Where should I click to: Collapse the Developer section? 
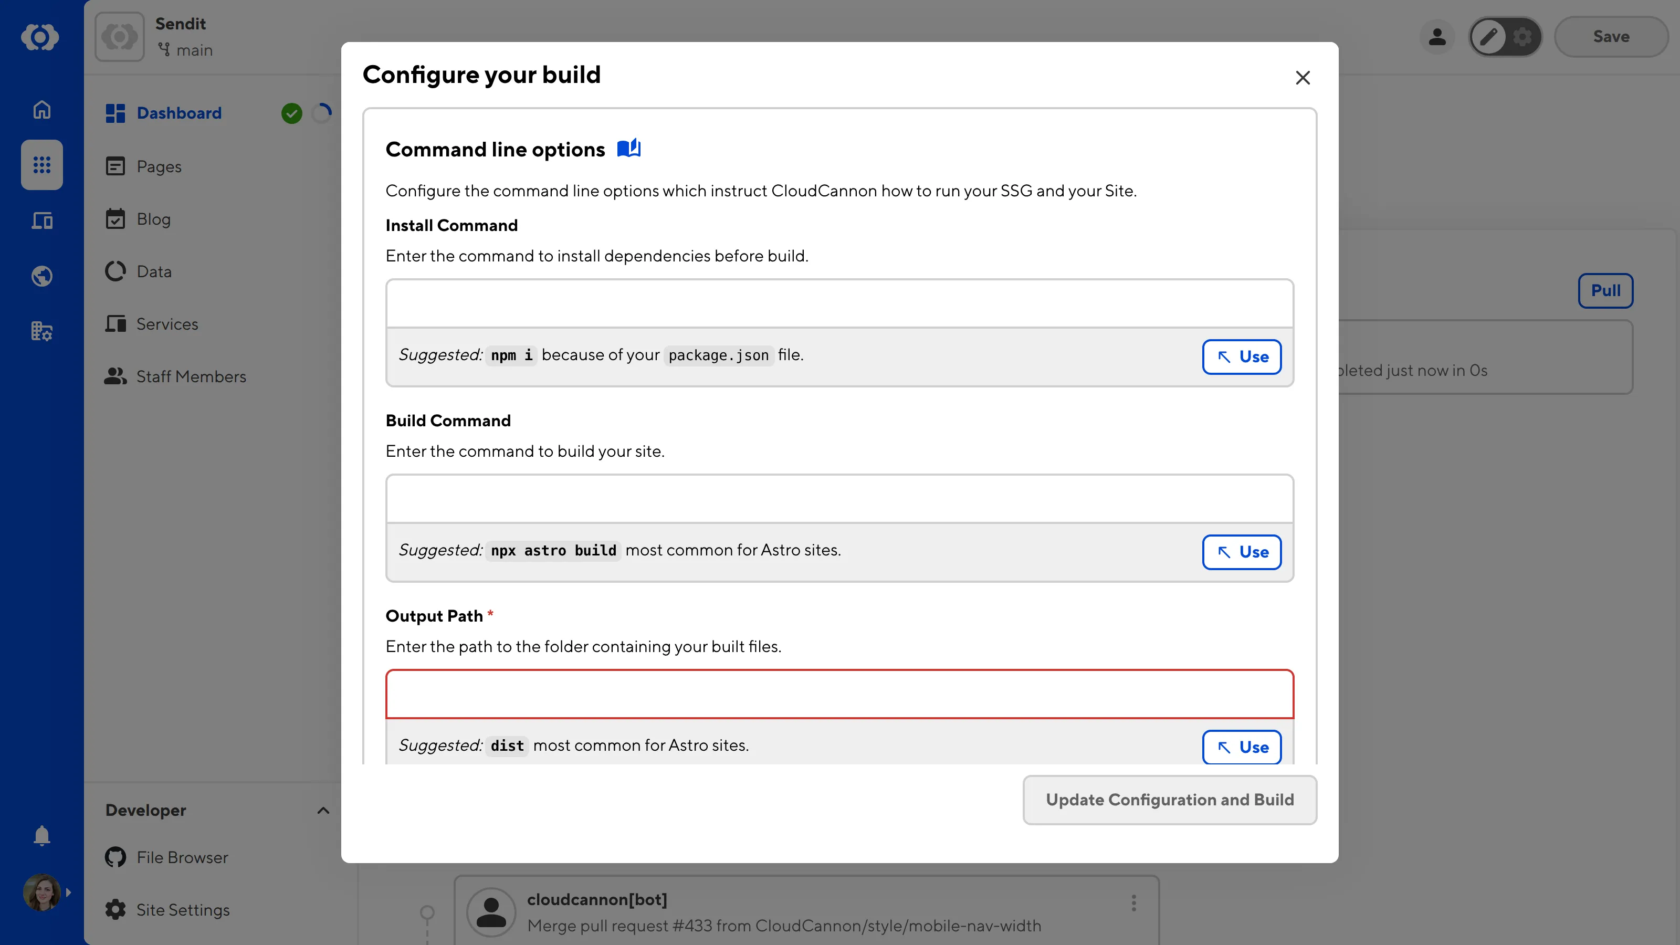(323, 810)
